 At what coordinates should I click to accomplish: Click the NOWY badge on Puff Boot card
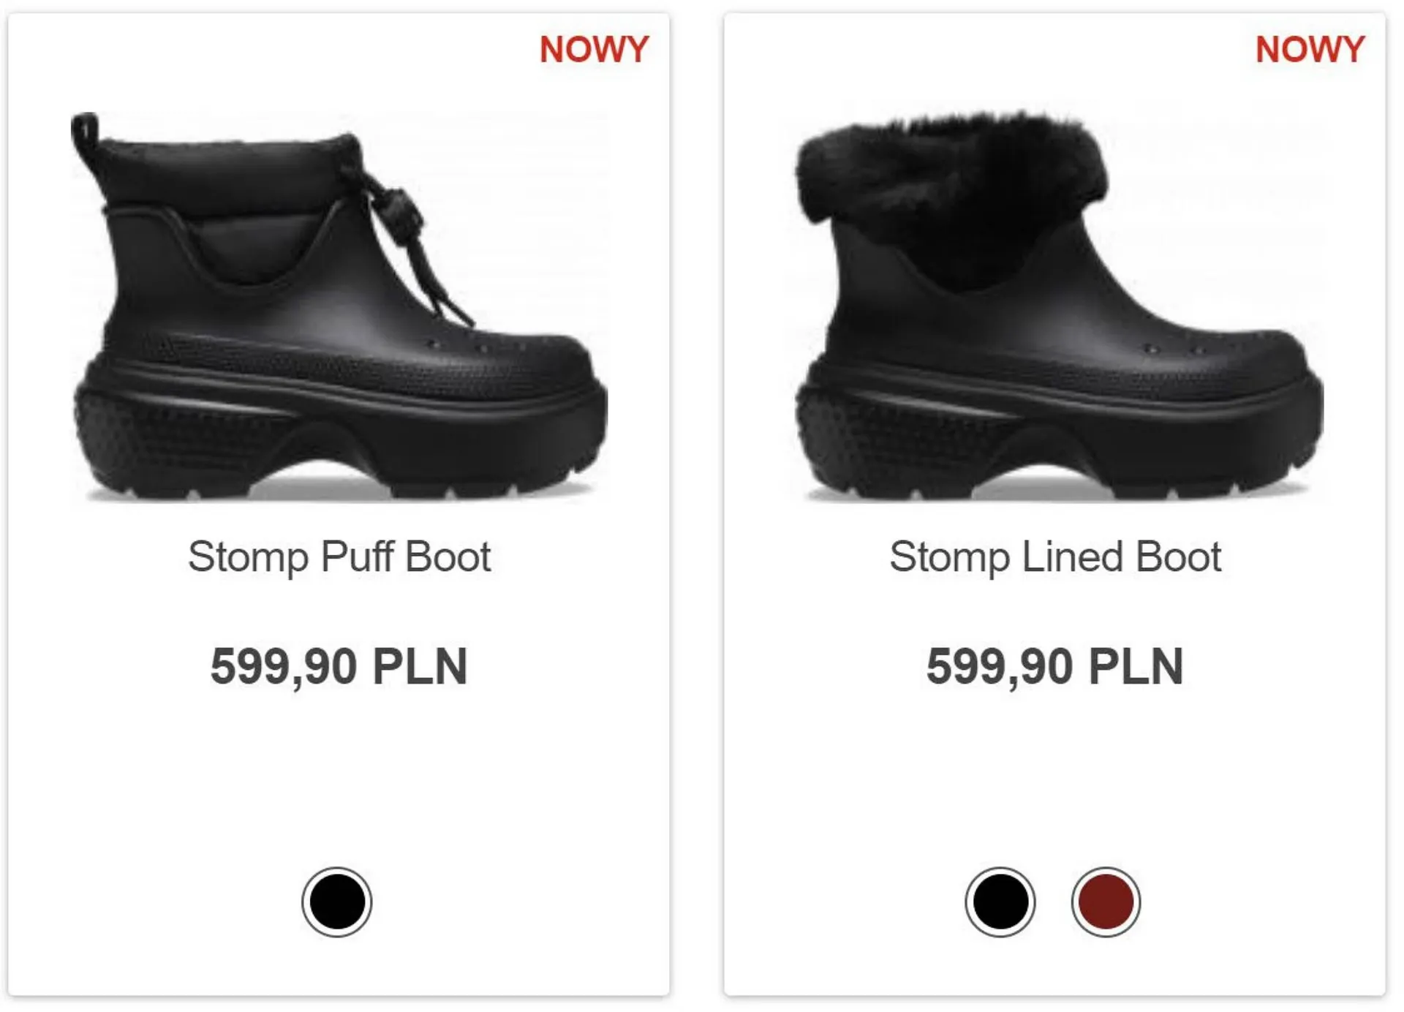tap(594, 50)
